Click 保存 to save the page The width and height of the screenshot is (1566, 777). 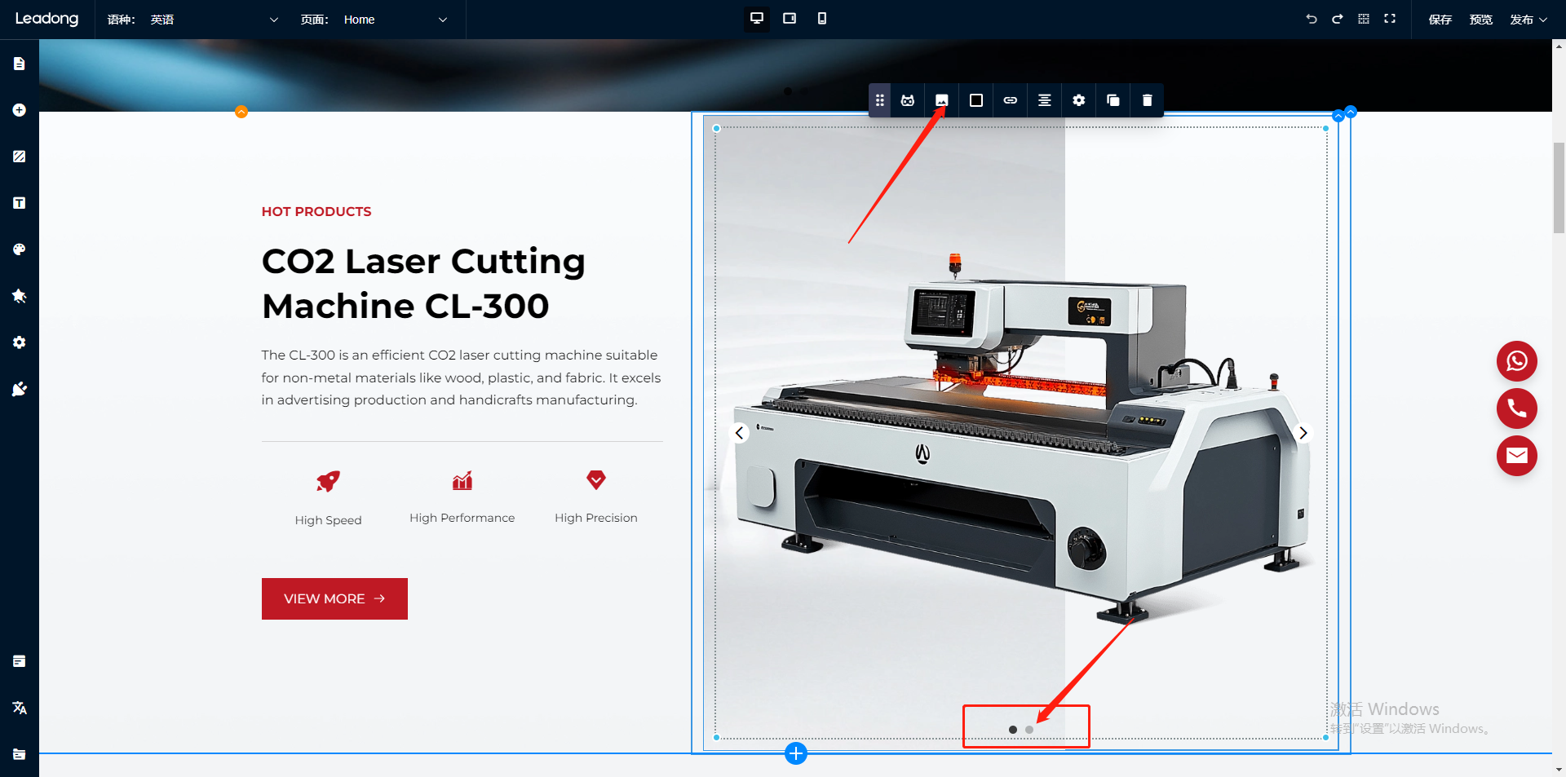click(x=1440, y=20)
